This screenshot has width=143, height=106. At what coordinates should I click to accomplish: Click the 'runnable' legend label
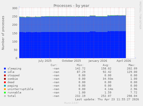(x=14, y=93)
